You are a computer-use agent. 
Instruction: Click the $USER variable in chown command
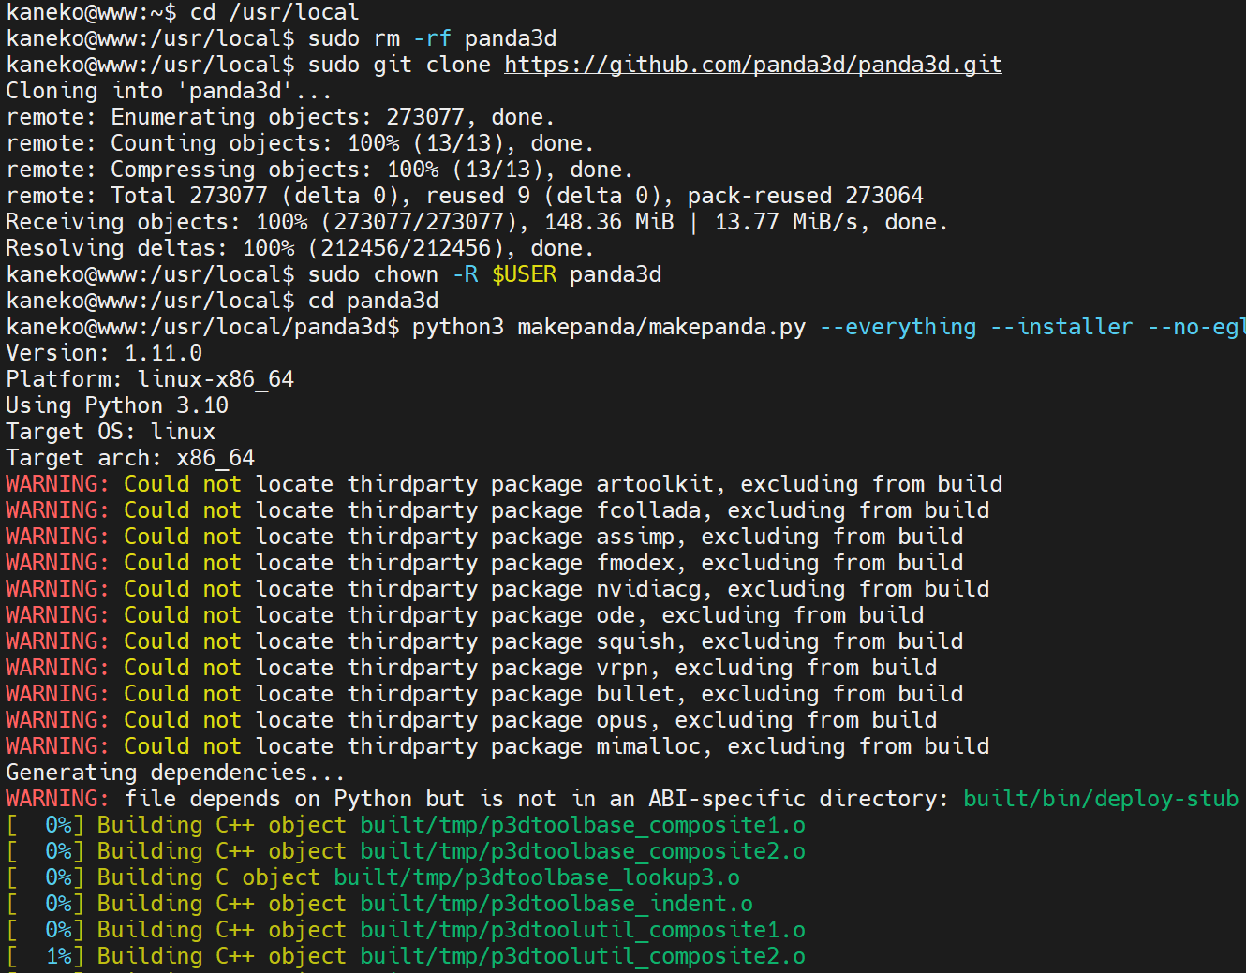(524, 274)
